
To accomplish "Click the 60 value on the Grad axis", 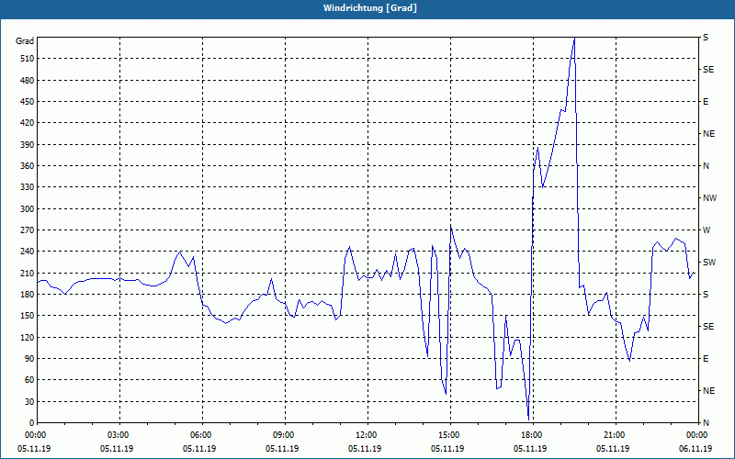I will [29, 380].
